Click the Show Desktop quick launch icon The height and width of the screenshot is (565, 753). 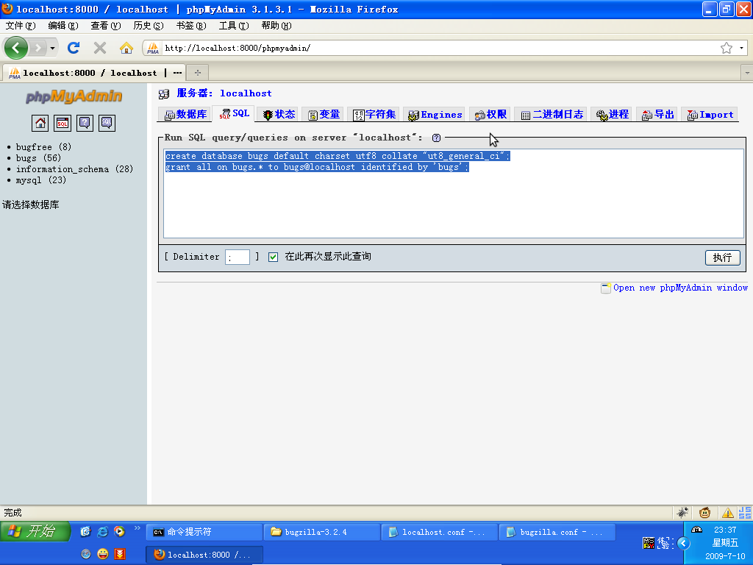click(x=85, y=531)
